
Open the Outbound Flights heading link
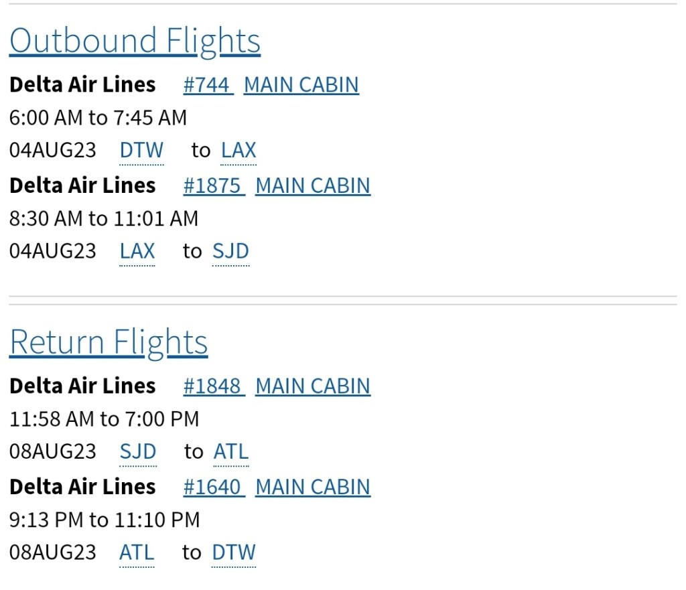point(135,41)
